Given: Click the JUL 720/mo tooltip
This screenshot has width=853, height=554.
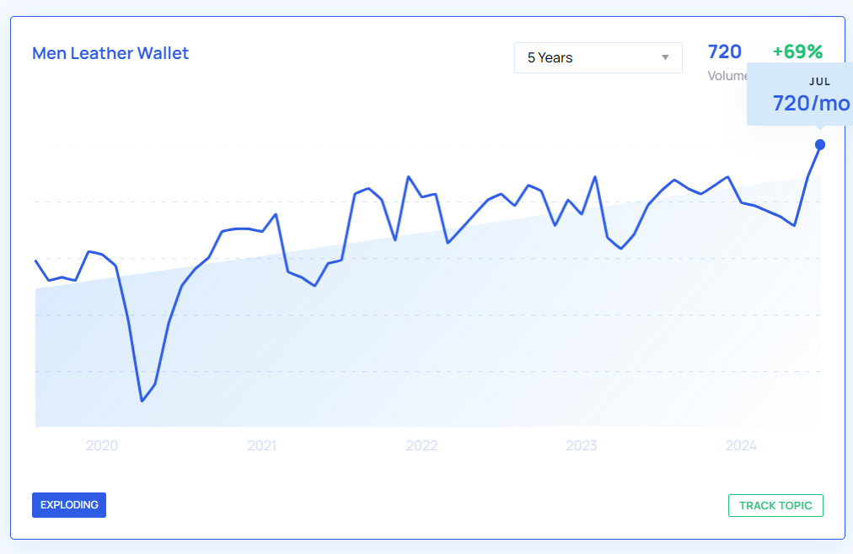Looking at the screenshot, I should (799, 96).
